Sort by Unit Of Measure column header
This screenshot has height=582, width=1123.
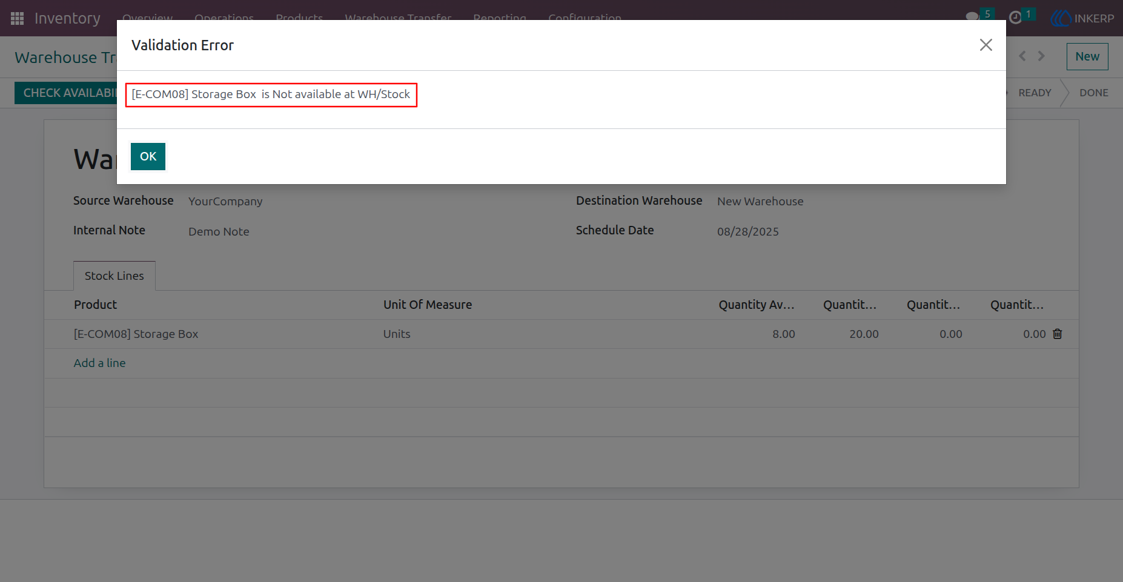(x=428, y=305)
